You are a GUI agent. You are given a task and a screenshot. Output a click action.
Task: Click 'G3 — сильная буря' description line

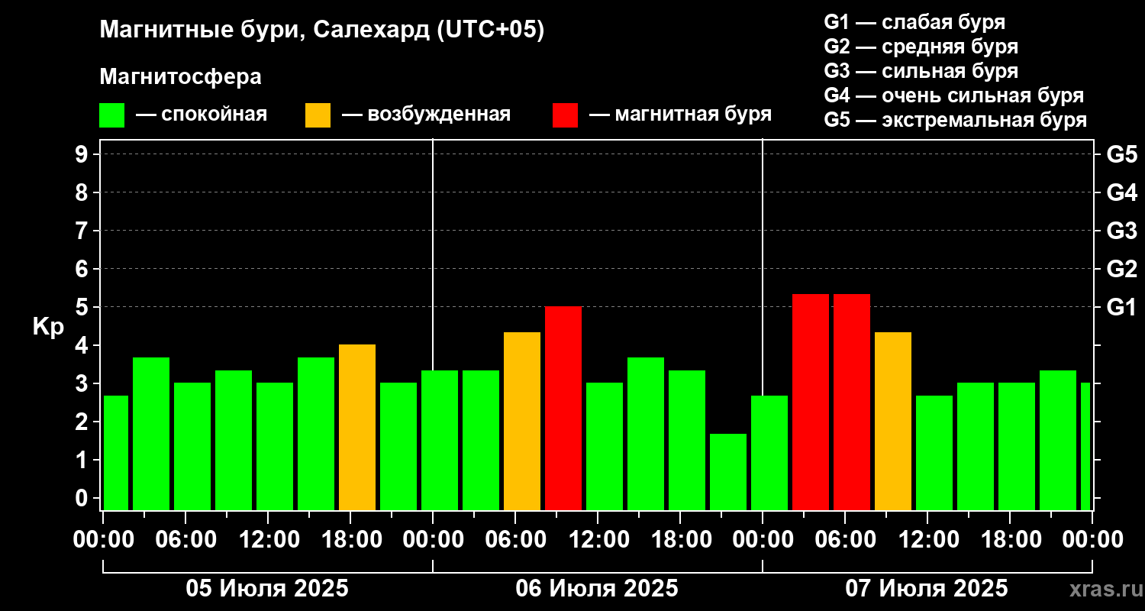[921, 71]
